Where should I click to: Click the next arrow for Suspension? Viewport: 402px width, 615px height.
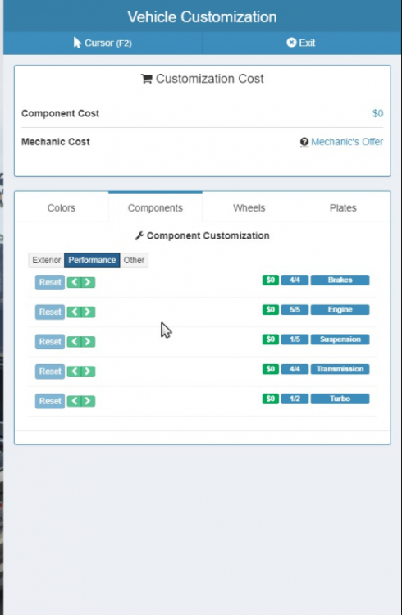(88, 342)
